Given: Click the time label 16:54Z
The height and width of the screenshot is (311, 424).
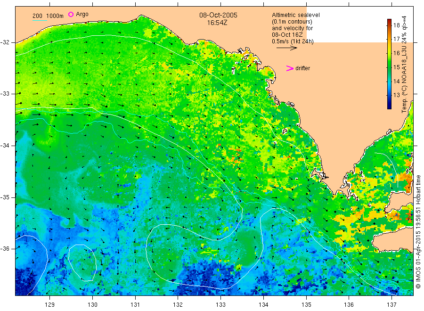Looking at the screenshot, I should [x=217, y=23].
